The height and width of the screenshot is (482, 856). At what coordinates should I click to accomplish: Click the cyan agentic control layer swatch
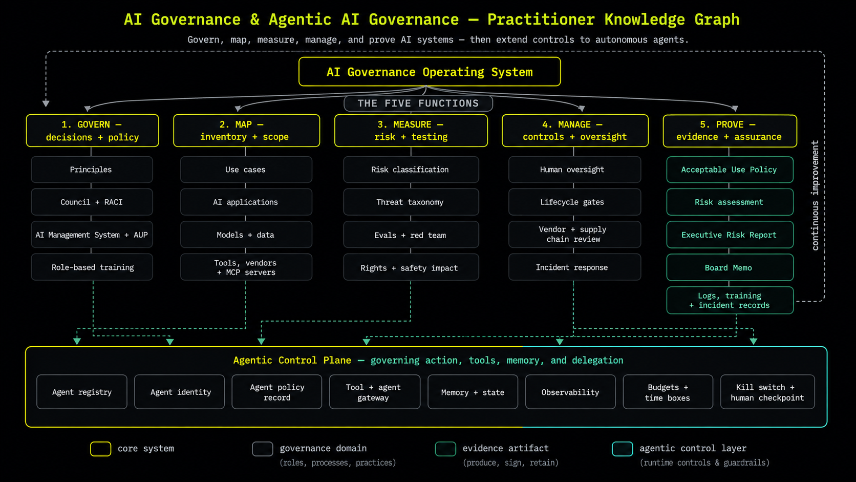coord(623,449)
